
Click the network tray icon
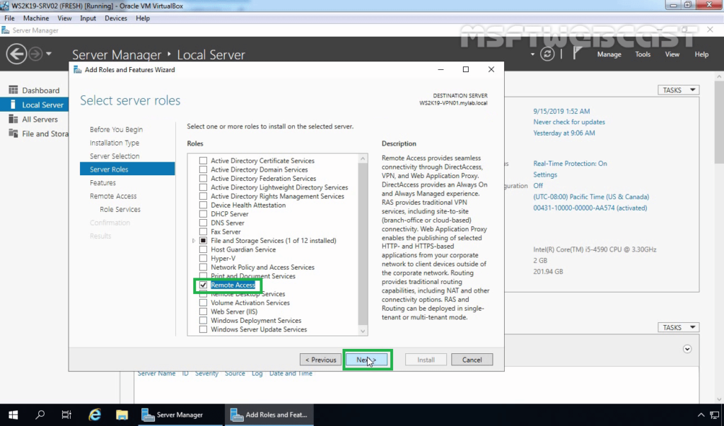coord(714,415)
